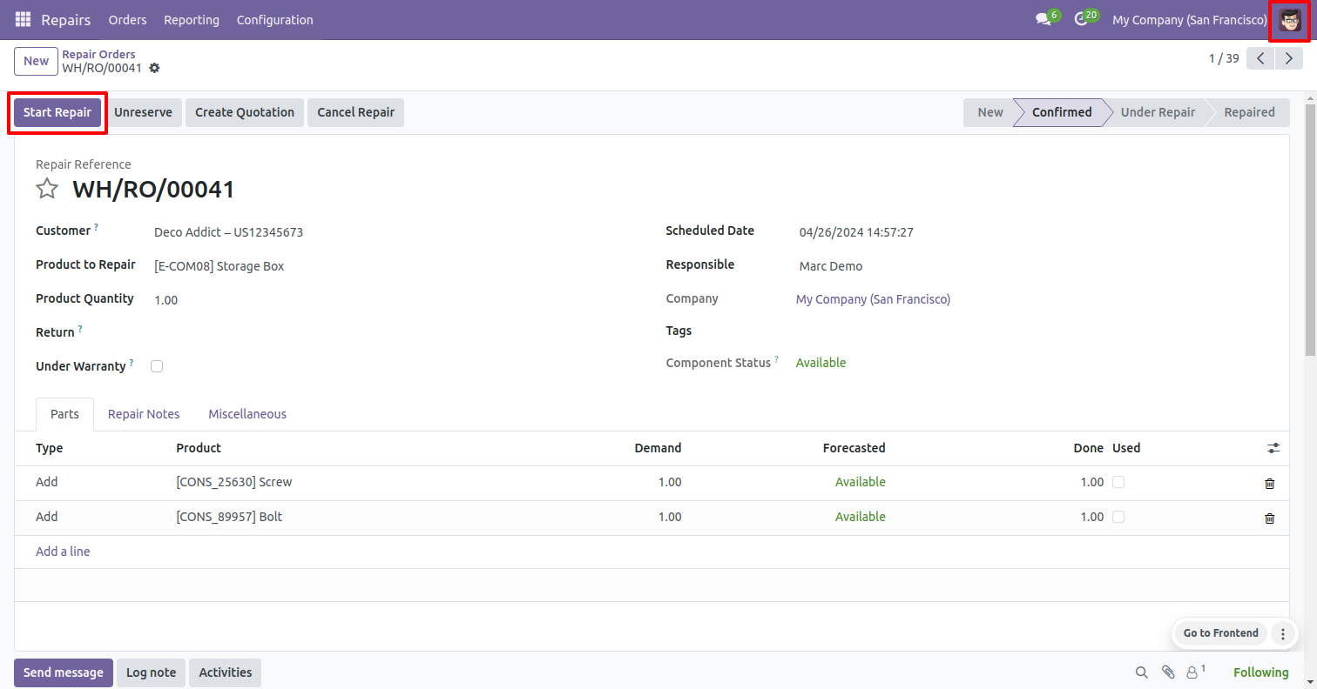Toggle the Under Warranty checkbox
Image resolution: width=1317 pixels, height=689 pixels.
click(x=157, y=366)
